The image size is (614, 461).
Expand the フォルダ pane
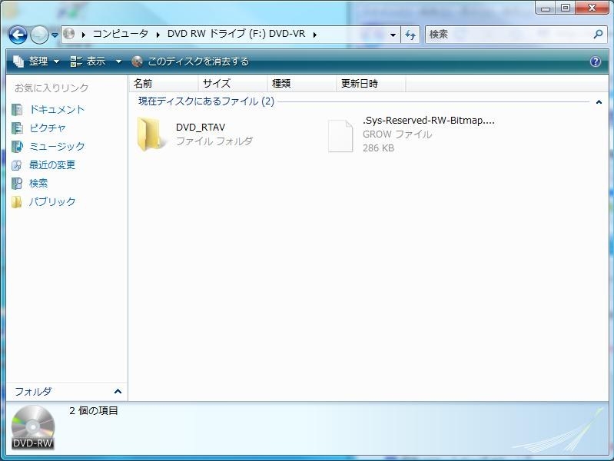click(x=118, y=391)
